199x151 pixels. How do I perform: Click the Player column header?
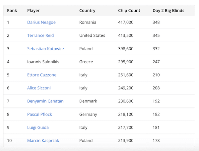click(33, 11)
